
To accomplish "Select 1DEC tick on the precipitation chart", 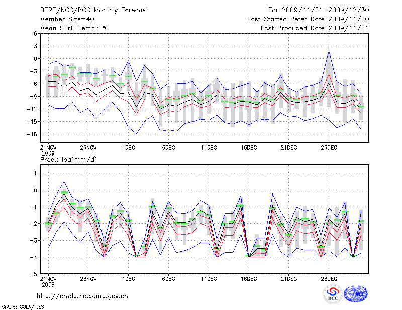I will tap(128, 278).
